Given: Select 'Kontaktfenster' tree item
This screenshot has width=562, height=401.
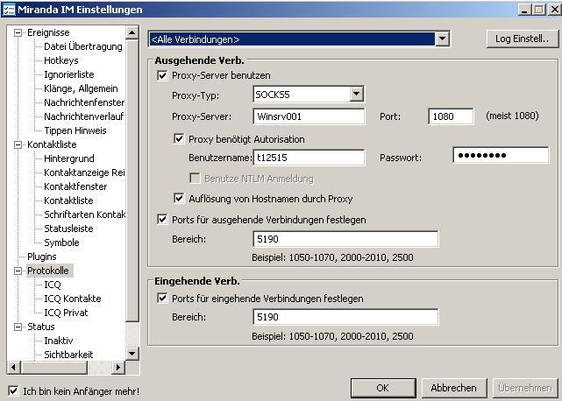Looking at the screenshot, I should 75,186.
